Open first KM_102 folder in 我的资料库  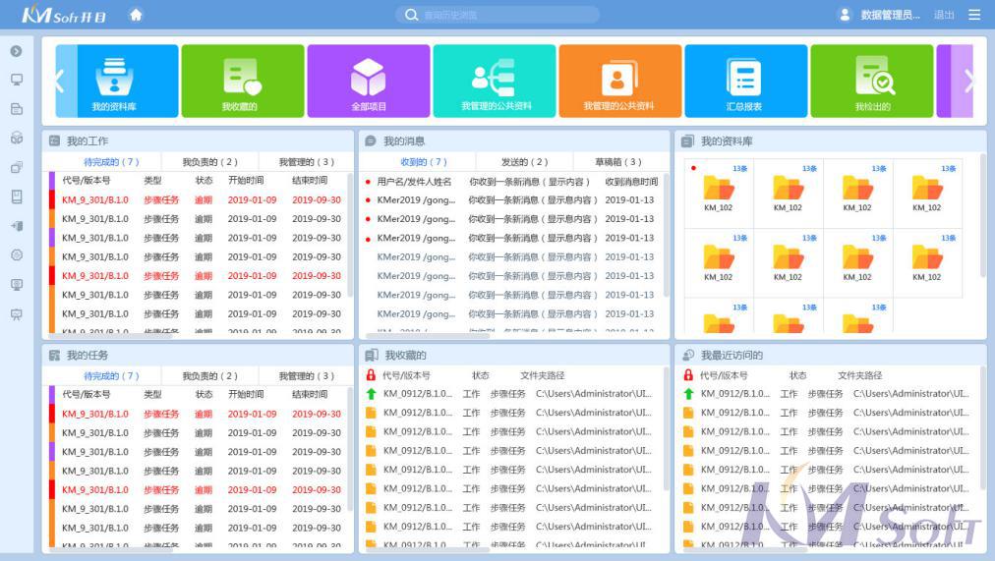point(719,192)
